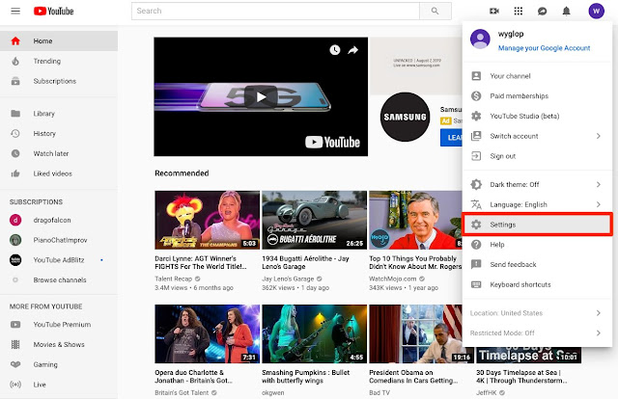Image resolution: width=618 pixels, height=399 pixels.
Task: Open the hamburger guide menu
Action: [15, 11]
